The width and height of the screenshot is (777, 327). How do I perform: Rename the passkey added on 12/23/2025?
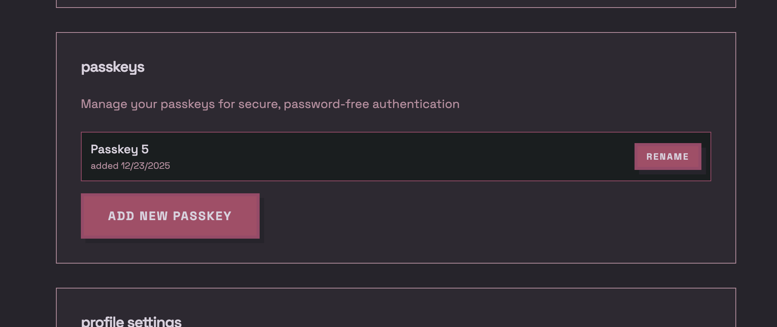pos(667,156)
